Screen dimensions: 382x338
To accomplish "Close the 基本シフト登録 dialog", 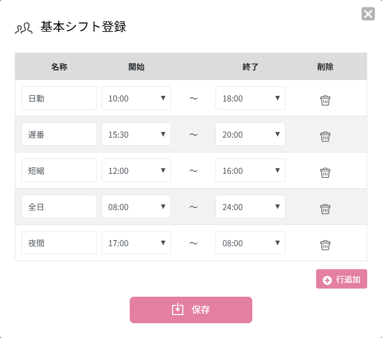I will pos(368,14).
